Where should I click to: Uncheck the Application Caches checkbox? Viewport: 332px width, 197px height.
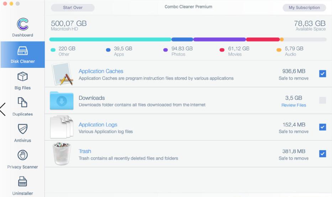pos(322,74)
